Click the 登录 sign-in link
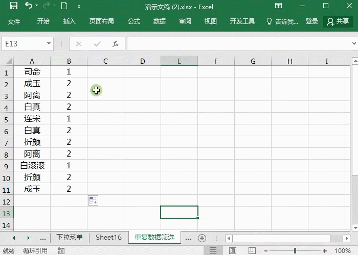Screen dimensions: 358x255 point(312,21)
